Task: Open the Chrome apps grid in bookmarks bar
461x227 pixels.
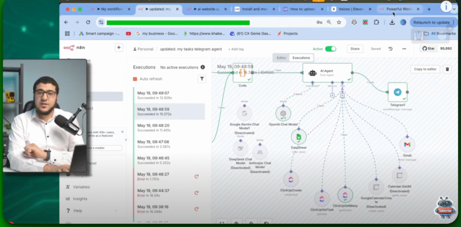Action: 68,34
